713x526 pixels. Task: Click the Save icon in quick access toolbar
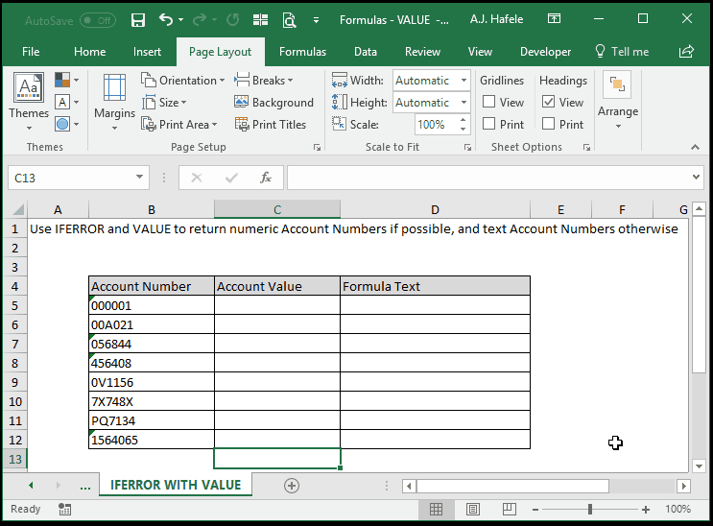(x=138, y=20)
